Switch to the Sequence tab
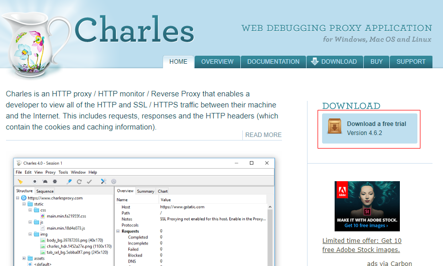The width and height of the screenshot is (443, 266). coord(45,191)
